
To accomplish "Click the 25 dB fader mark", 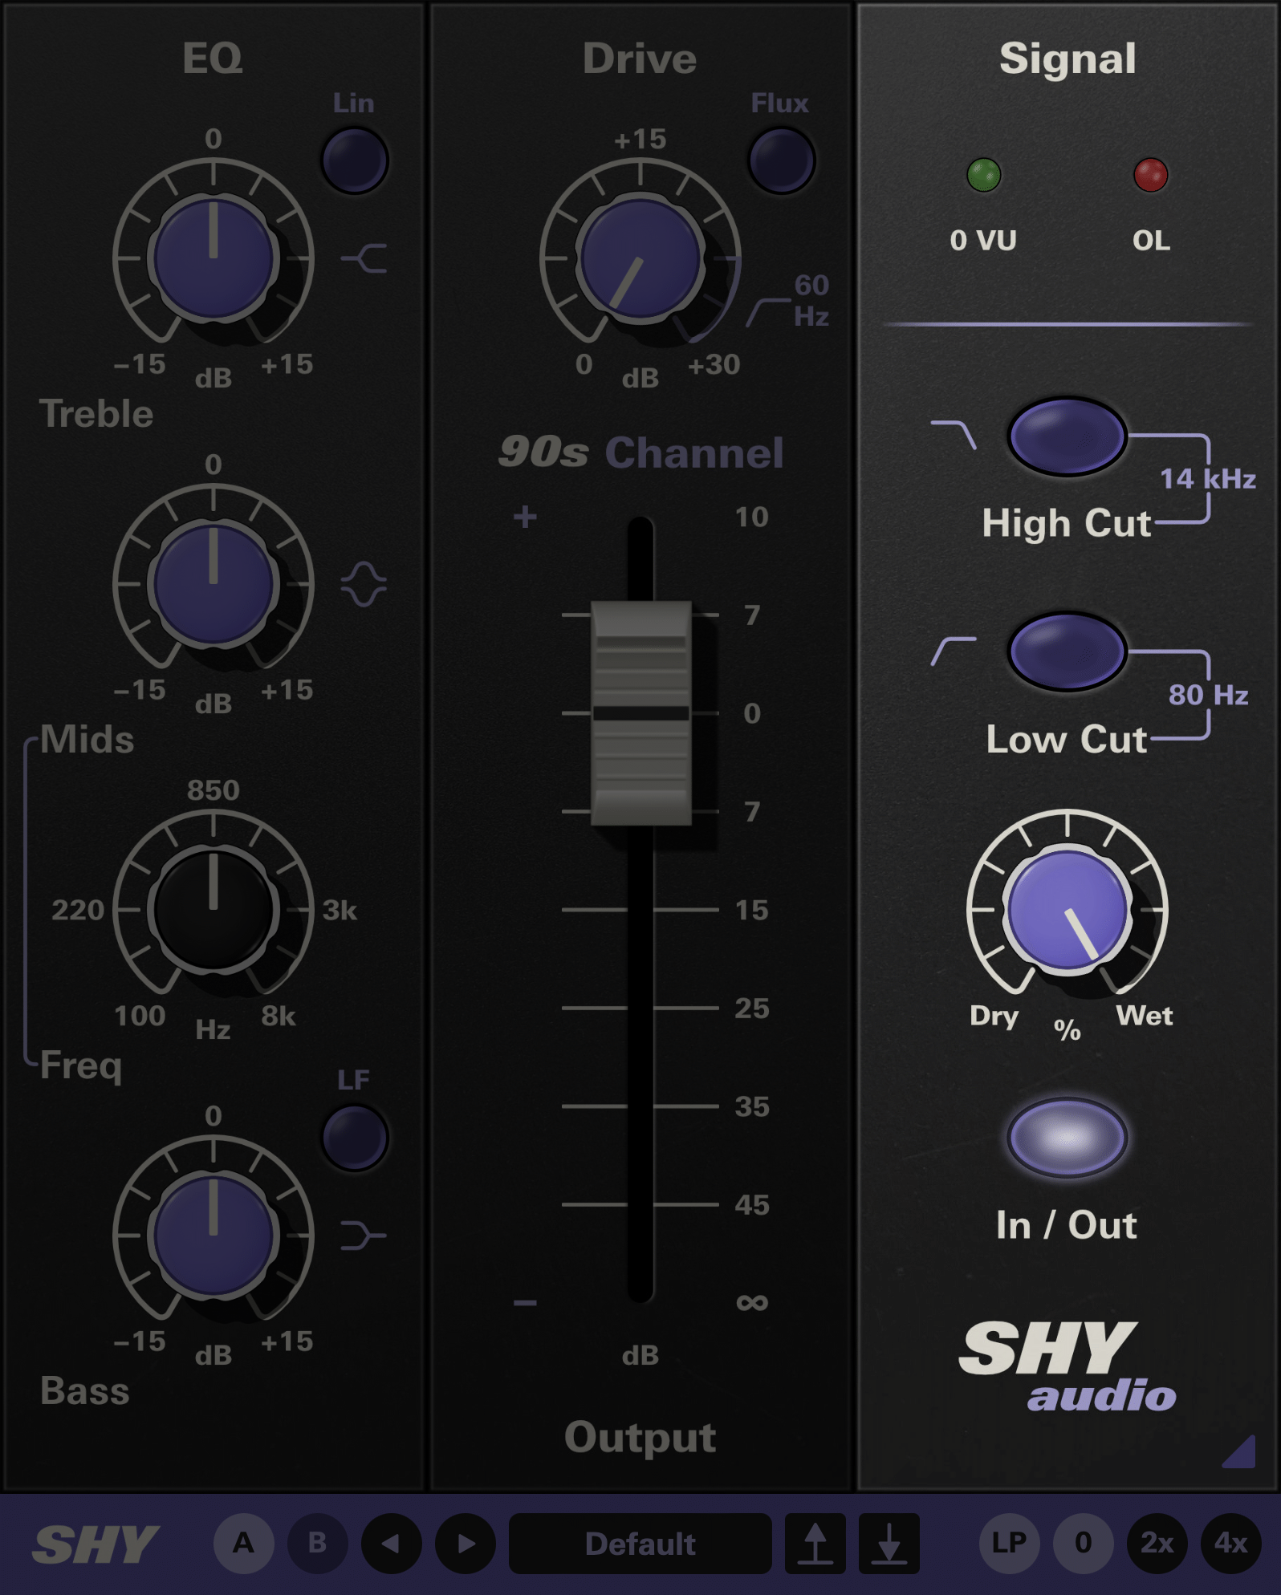I will tap(752, 1009).
